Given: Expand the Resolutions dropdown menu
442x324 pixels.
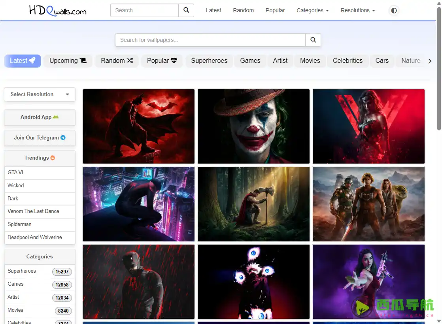Looking at the screenshot, I should coord(358,11).
